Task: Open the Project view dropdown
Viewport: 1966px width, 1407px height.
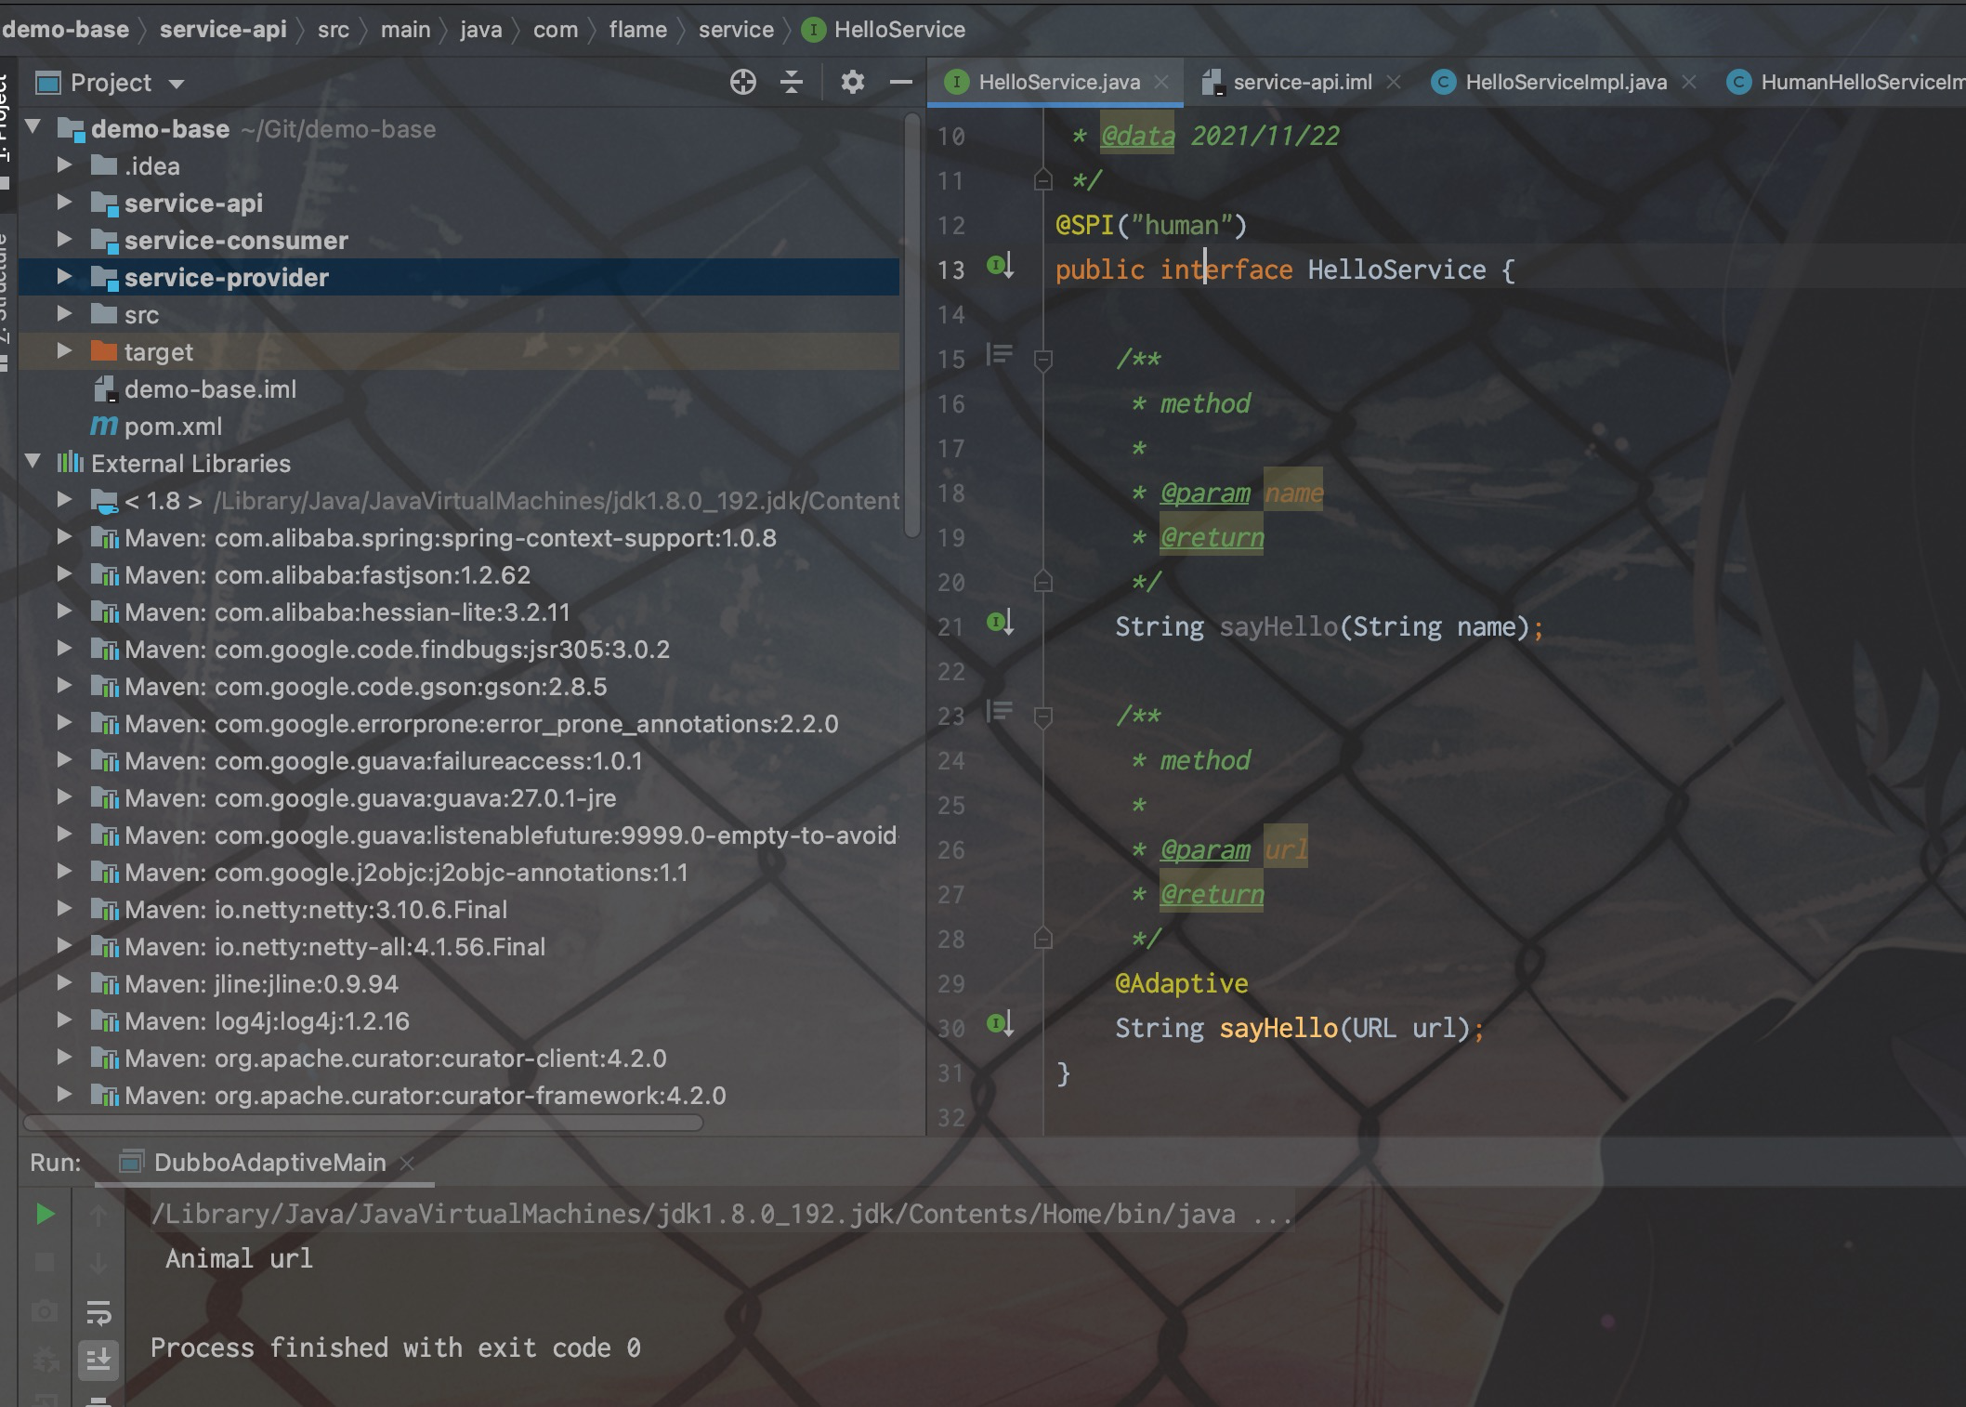Action: 177,84
